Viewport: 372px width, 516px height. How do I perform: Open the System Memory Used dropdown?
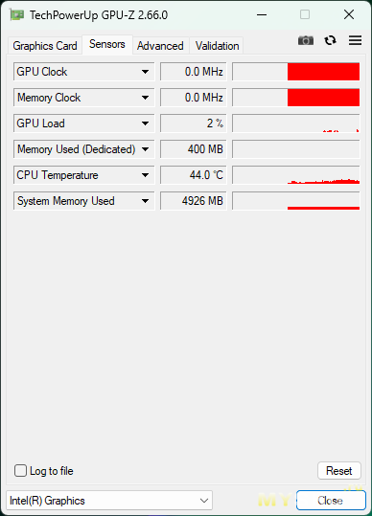click(145, 201)
